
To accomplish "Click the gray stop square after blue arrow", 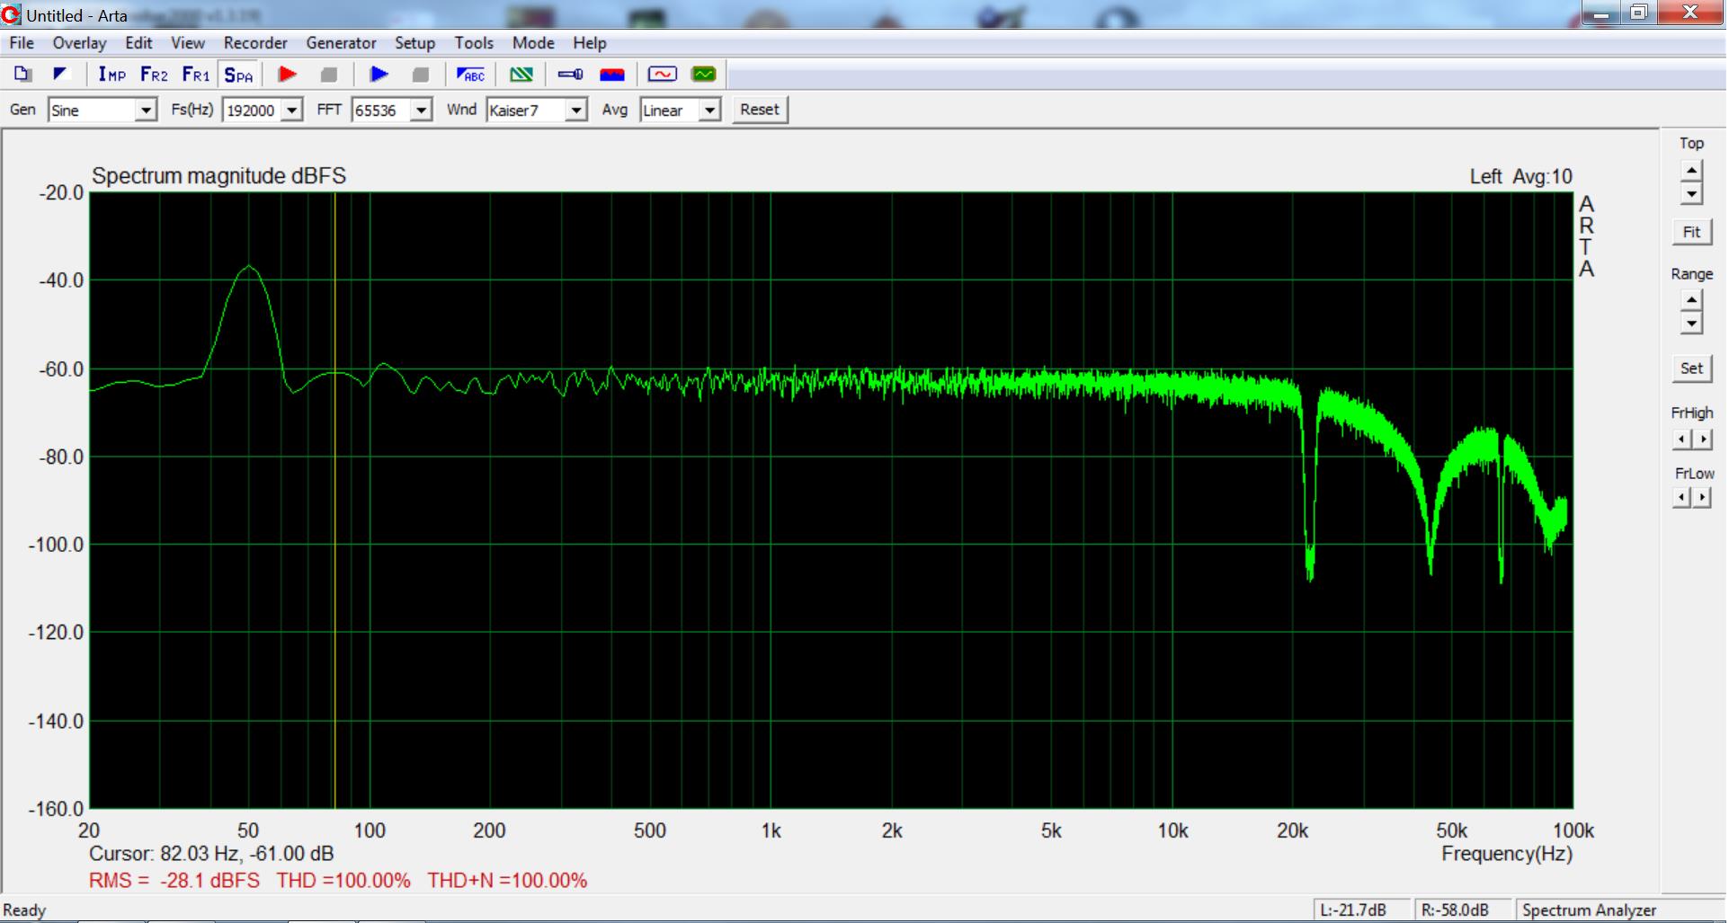I will pos(421,75).
